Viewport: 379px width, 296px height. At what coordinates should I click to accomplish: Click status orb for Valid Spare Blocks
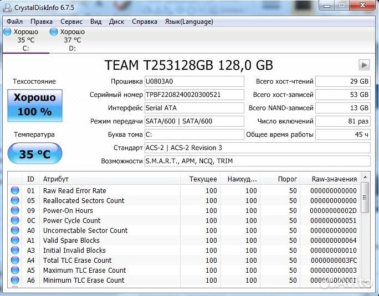point(15,240)
